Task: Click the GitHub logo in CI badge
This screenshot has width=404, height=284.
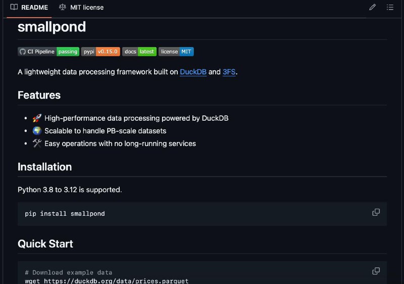Action: click(x=23, y=52)
